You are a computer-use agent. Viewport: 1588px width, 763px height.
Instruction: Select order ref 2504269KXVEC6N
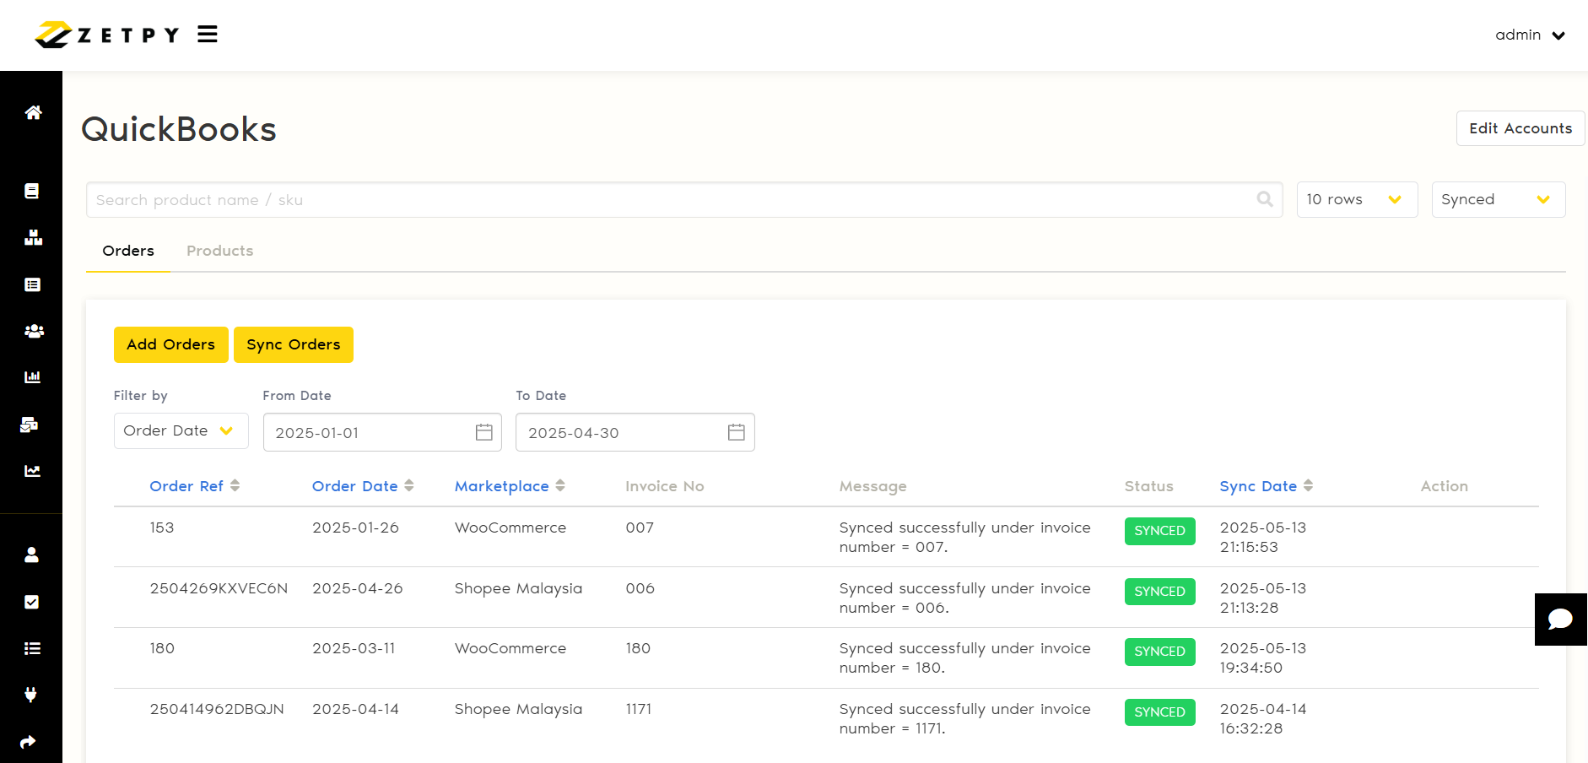(219, 588)
